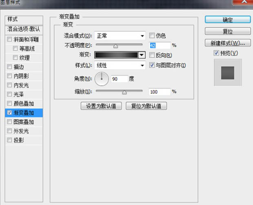Screen dimensions: 253x205
Task: Open the 混合模式 dropdown showing 正常
Action: (120, 35)
